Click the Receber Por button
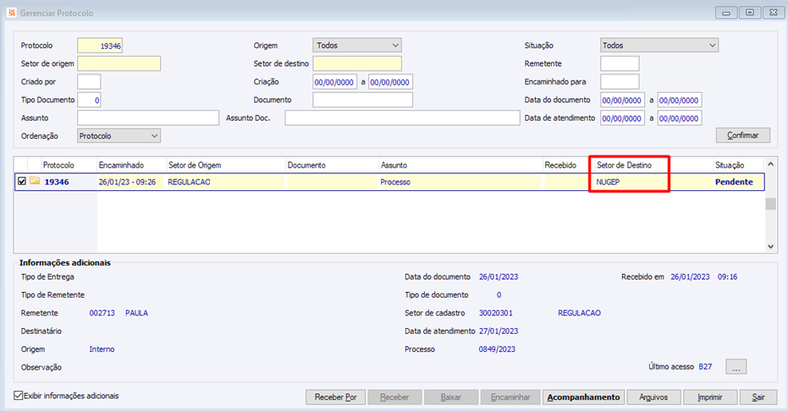This screenshot has width=788, height=411. click(x=336, y=397)
